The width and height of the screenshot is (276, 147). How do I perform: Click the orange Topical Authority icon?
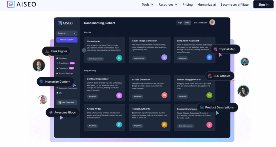click(x=164, y=124)
